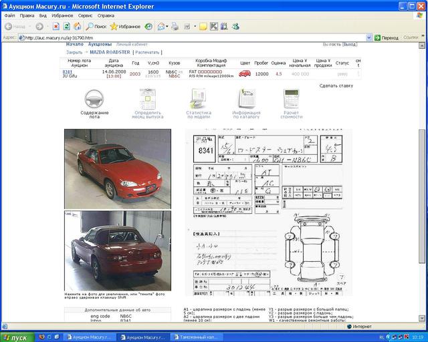The height and width of the screenshot is (342, 428).
Task: Click the red car color icon
Action: point(245,73)
